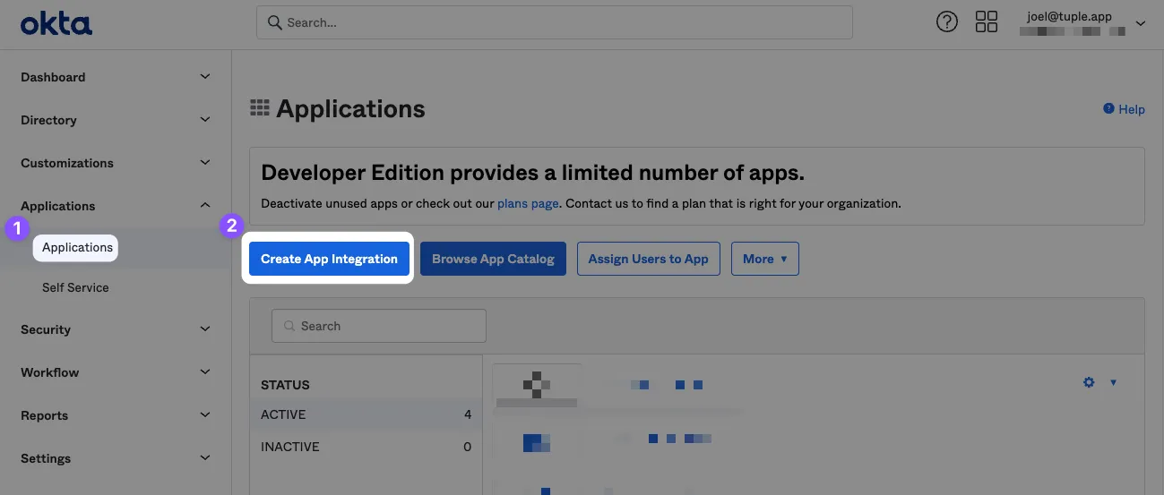Select Self Service in sidebar
The image size is (1164, 495).
(75, 287)
